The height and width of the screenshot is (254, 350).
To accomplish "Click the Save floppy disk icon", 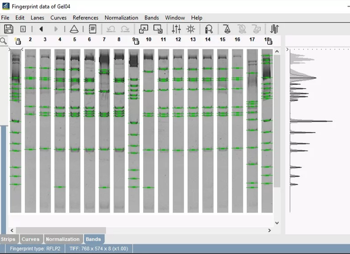I will pos(9,29).
